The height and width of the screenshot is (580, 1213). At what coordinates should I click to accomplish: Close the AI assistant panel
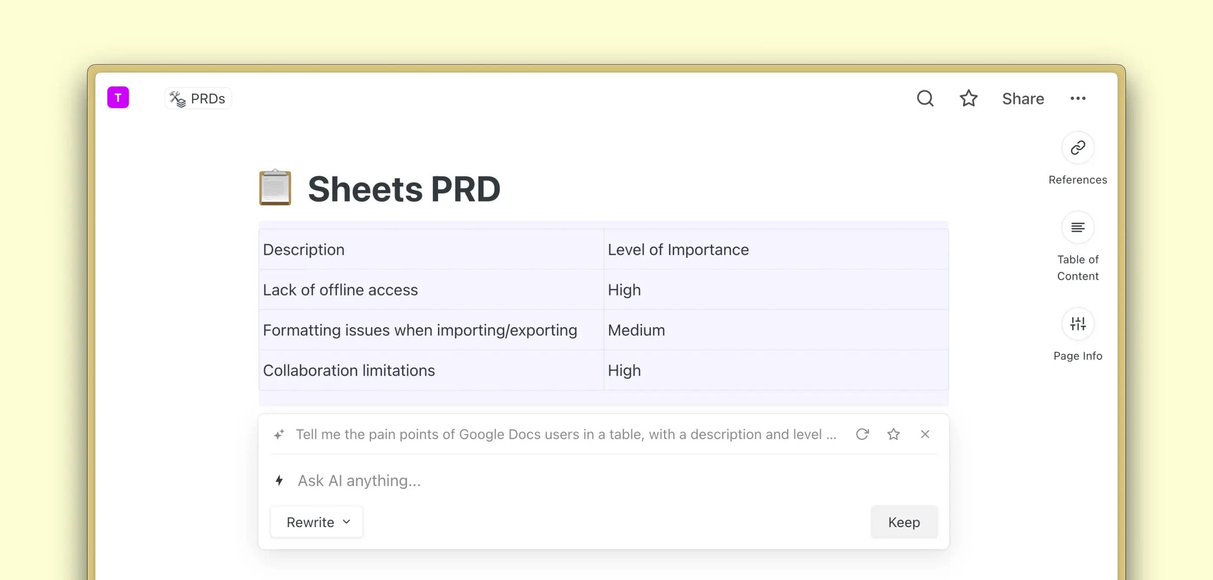tap(925, 434)
